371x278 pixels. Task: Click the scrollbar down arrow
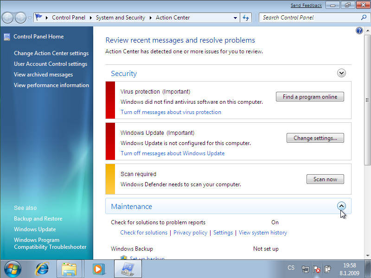click(x=367, y=256)
